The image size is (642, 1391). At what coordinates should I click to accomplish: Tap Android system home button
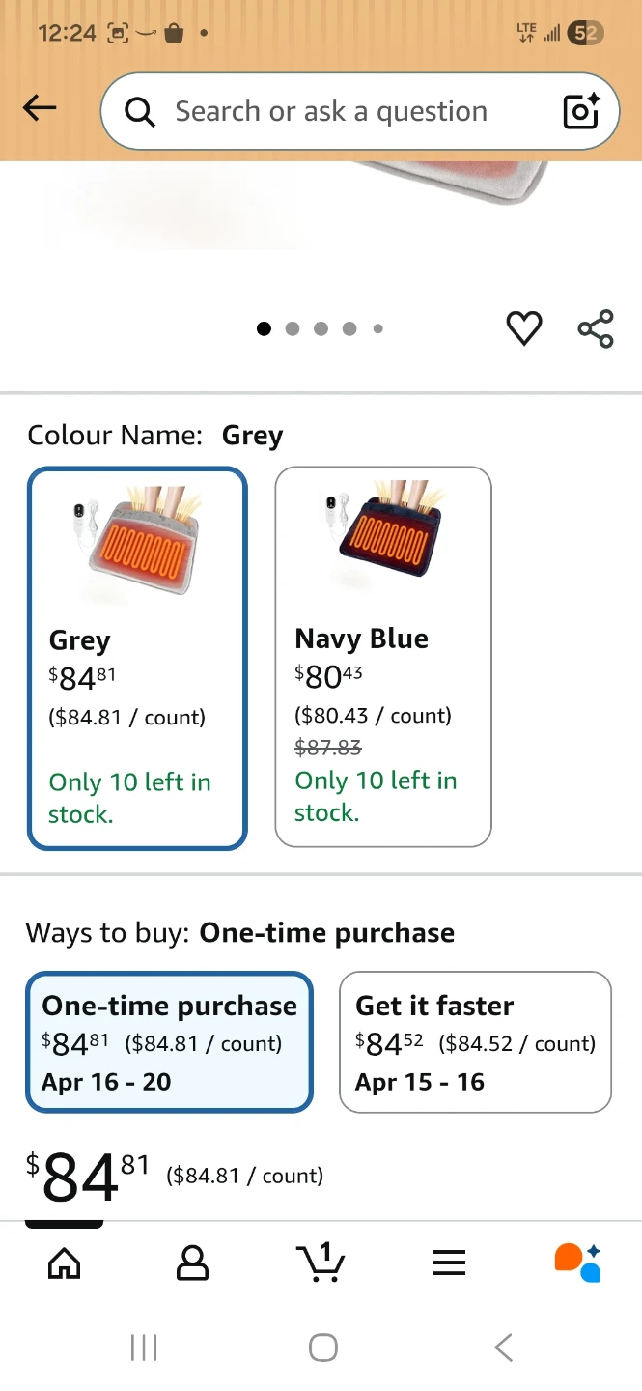click(323, 1348)
